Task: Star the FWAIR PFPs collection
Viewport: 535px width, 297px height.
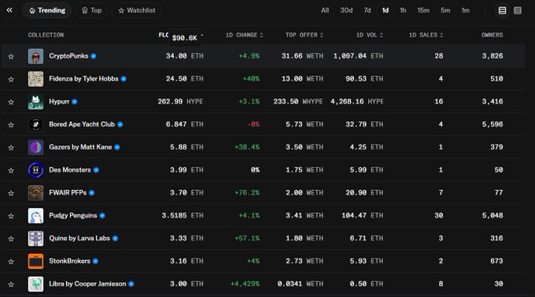Action: pos(11,193)
